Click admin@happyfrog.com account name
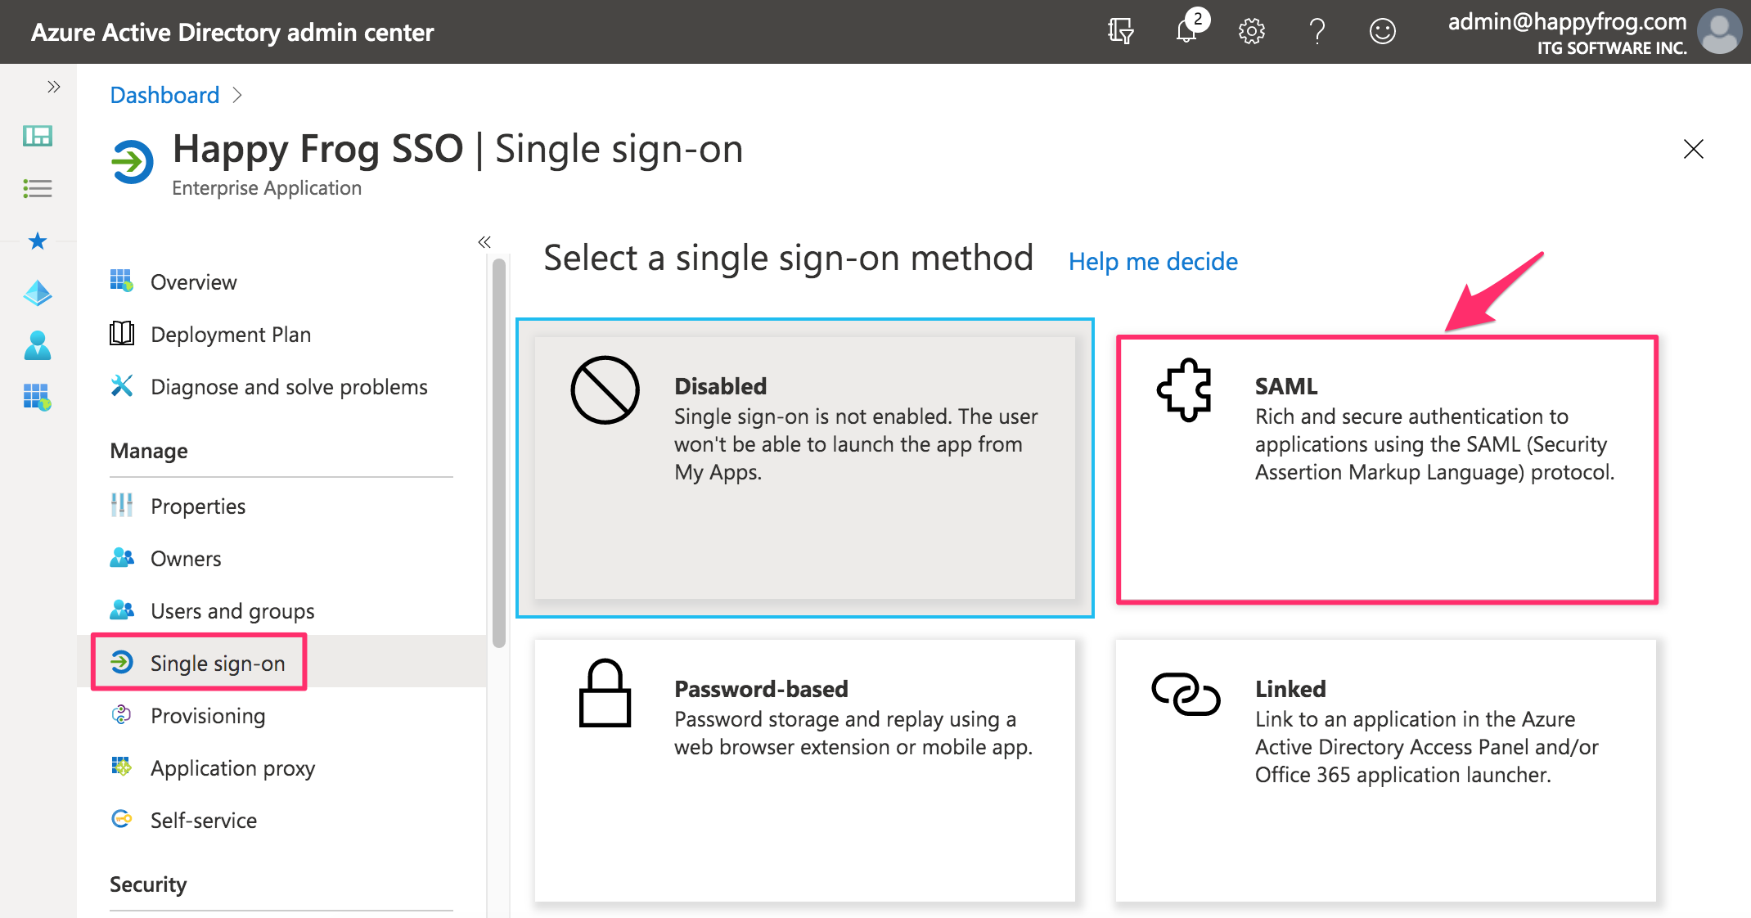 tap(1567, 22)
